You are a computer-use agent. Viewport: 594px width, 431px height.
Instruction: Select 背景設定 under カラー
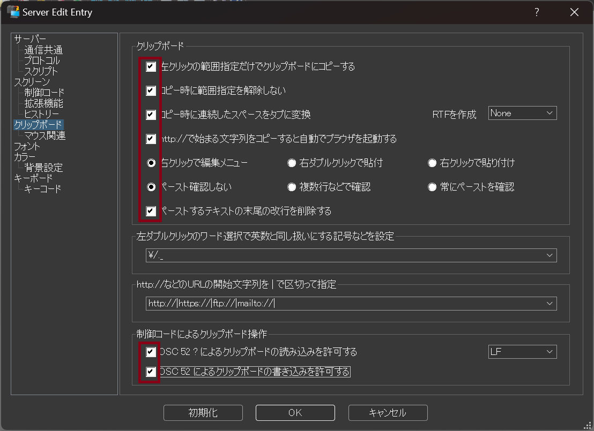[43, 168]
